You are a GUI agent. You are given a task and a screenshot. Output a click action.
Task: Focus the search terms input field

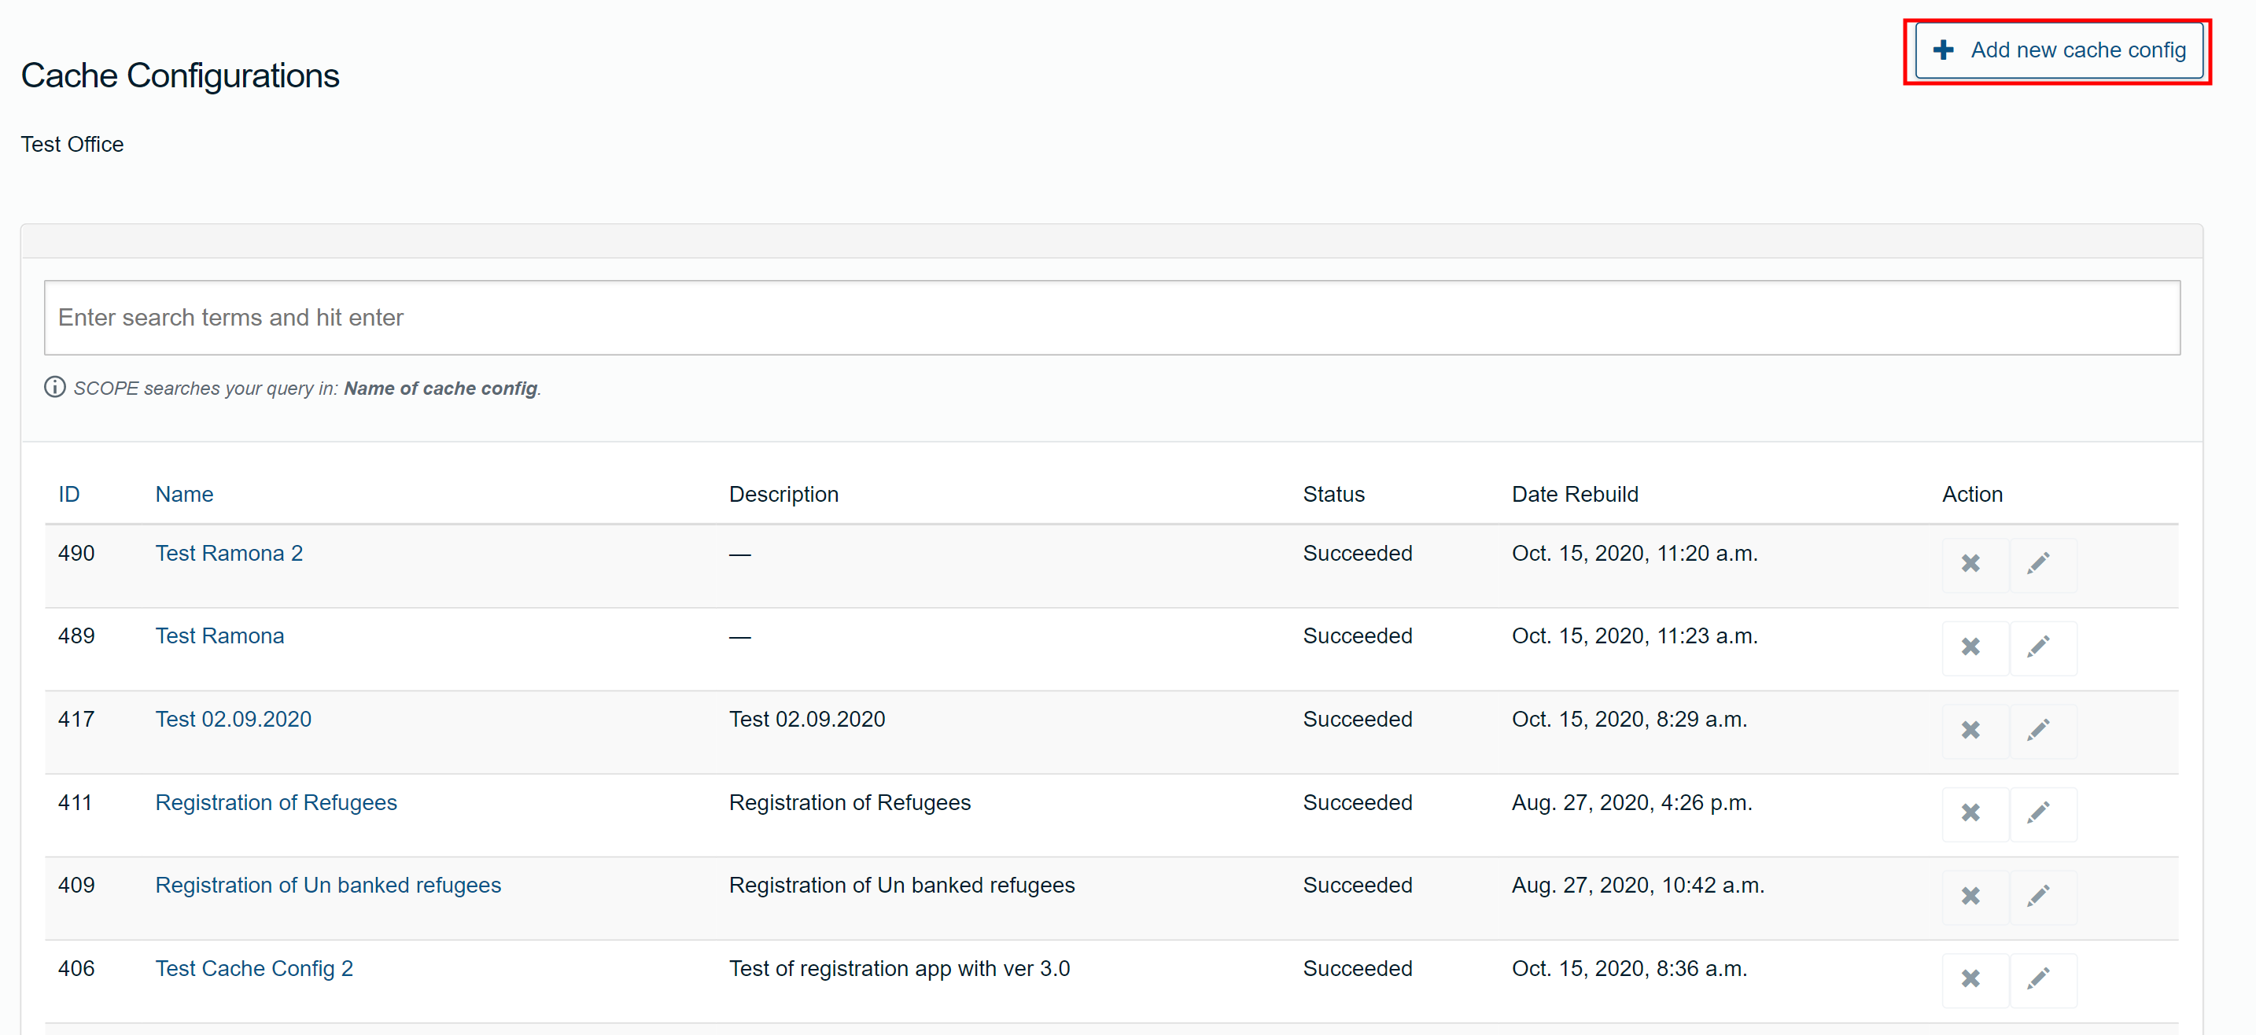pyautogui.click(x=1111, y=318)
